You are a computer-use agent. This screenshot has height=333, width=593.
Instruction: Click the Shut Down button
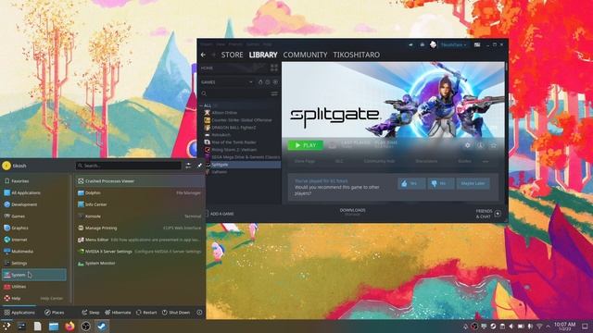(176, 313)
